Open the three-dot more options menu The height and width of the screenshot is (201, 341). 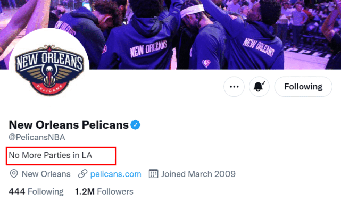(234, 87)
